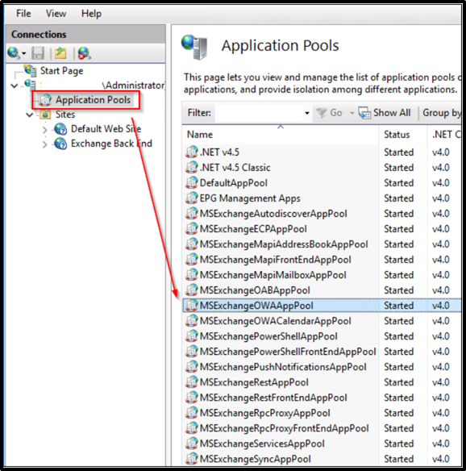Click the MSExchangePushNotificationsAppPool icon

[192, 366]
